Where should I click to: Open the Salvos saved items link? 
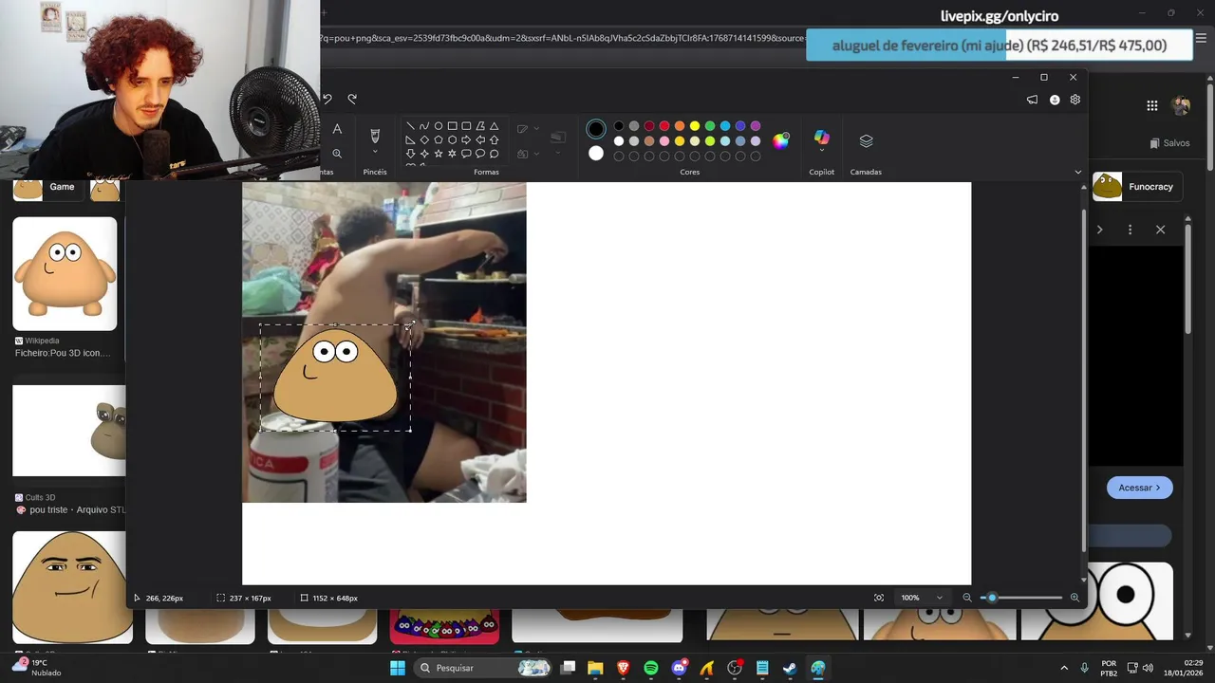click(1169, 143)
